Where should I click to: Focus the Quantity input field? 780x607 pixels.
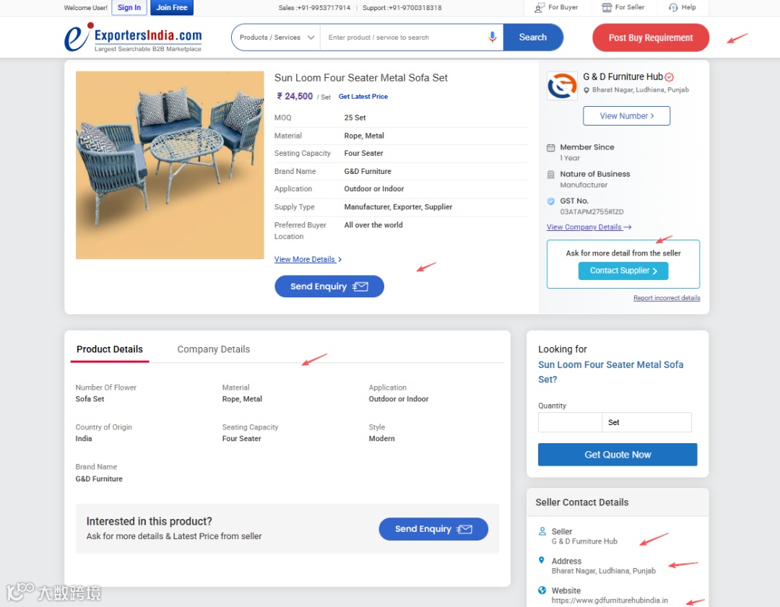coord(570,422)
